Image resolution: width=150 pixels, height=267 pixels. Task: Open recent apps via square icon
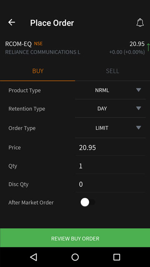point(117,257)
